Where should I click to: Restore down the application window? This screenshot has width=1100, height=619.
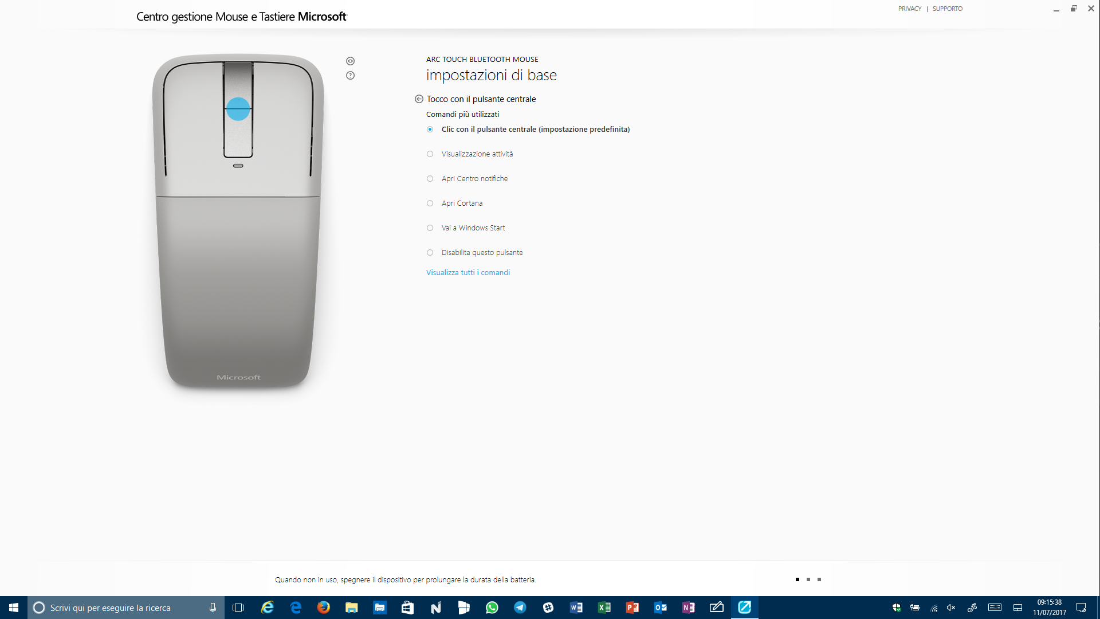pyautogui.click(x=1074, y=9)
